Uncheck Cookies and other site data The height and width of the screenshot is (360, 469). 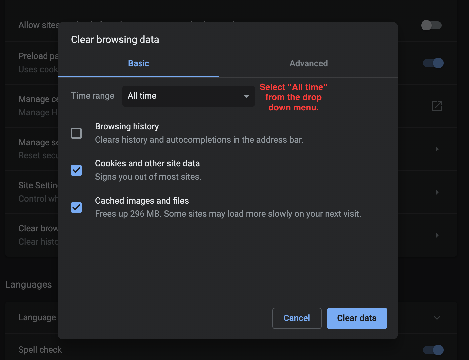point(76,170)
